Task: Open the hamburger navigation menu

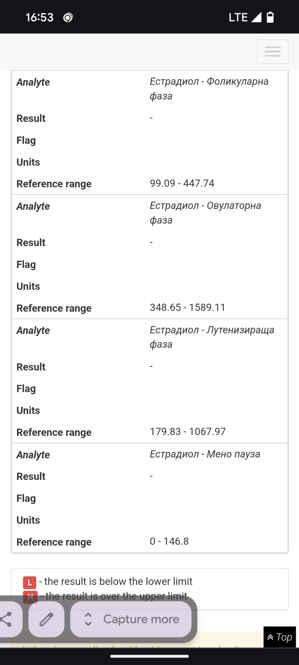Action: 272,52
